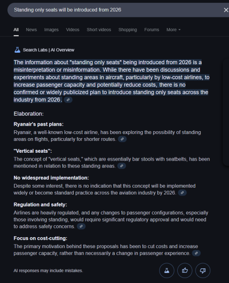Clear the search box with X icon
This screenshot has height=283, width=229.
point(226,10)
